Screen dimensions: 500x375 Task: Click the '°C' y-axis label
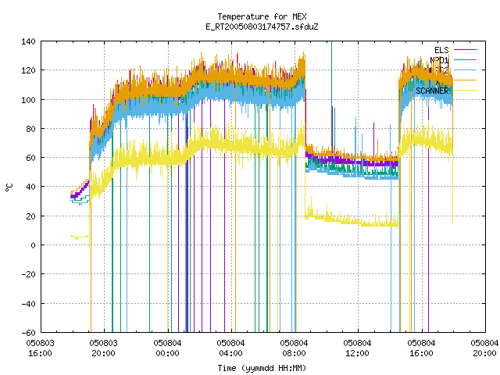9,187
